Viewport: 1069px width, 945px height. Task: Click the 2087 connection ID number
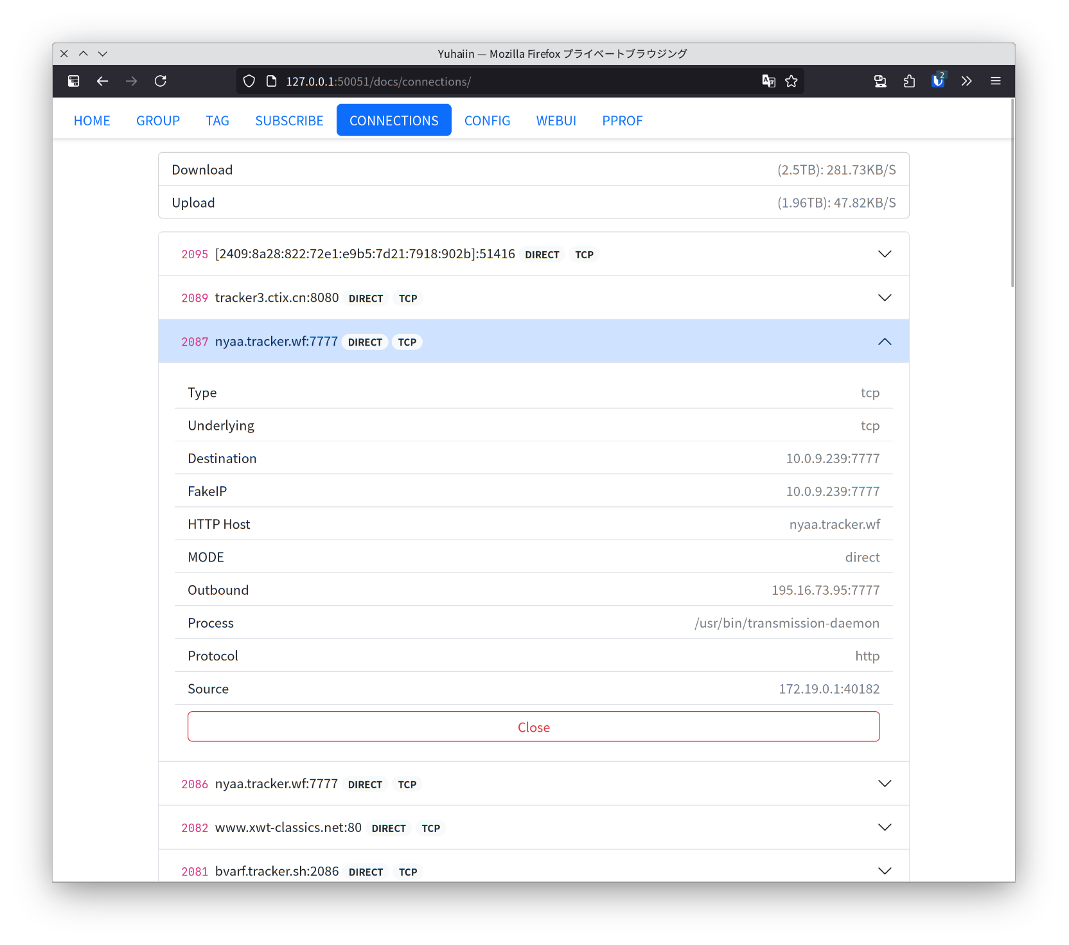pyautogui.click(x=195, y=342)
